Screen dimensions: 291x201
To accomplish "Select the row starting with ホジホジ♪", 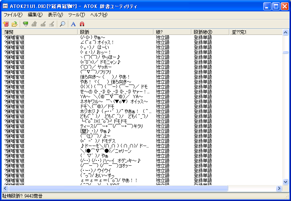I will pyautogui.click(x=142, y=111).
